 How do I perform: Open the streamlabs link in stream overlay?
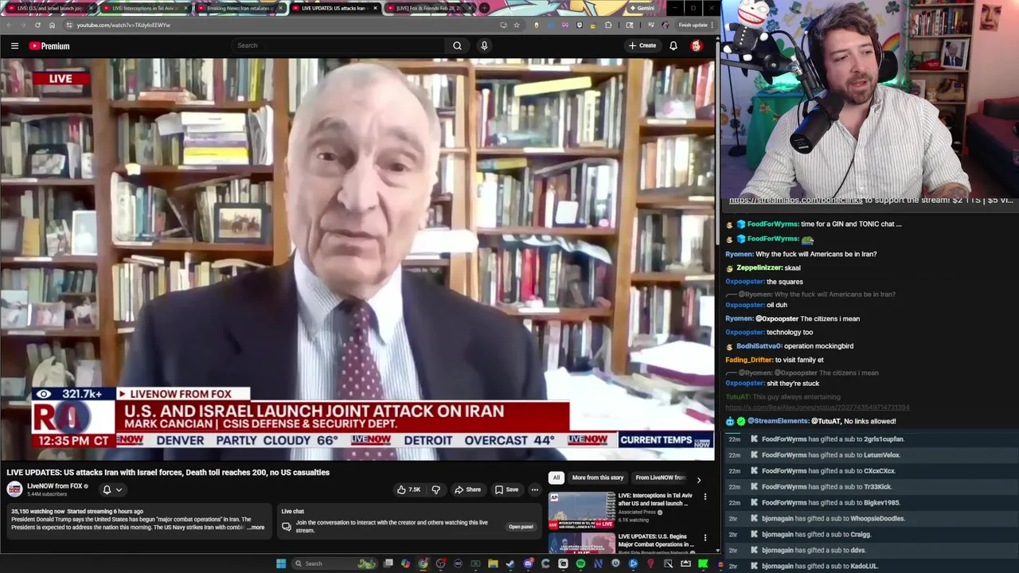click(796, 201)
